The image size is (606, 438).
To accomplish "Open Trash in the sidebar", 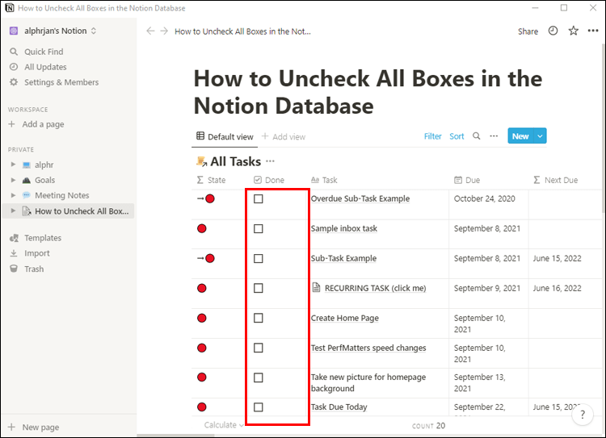I will pyautogui.click(x=33, y=269).
